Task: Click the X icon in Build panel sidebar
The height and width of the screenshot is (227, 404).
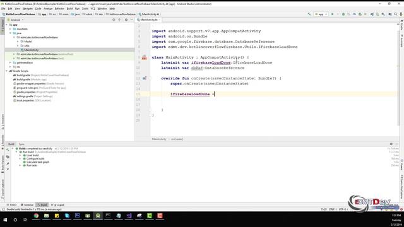Action: click(8, 170)
